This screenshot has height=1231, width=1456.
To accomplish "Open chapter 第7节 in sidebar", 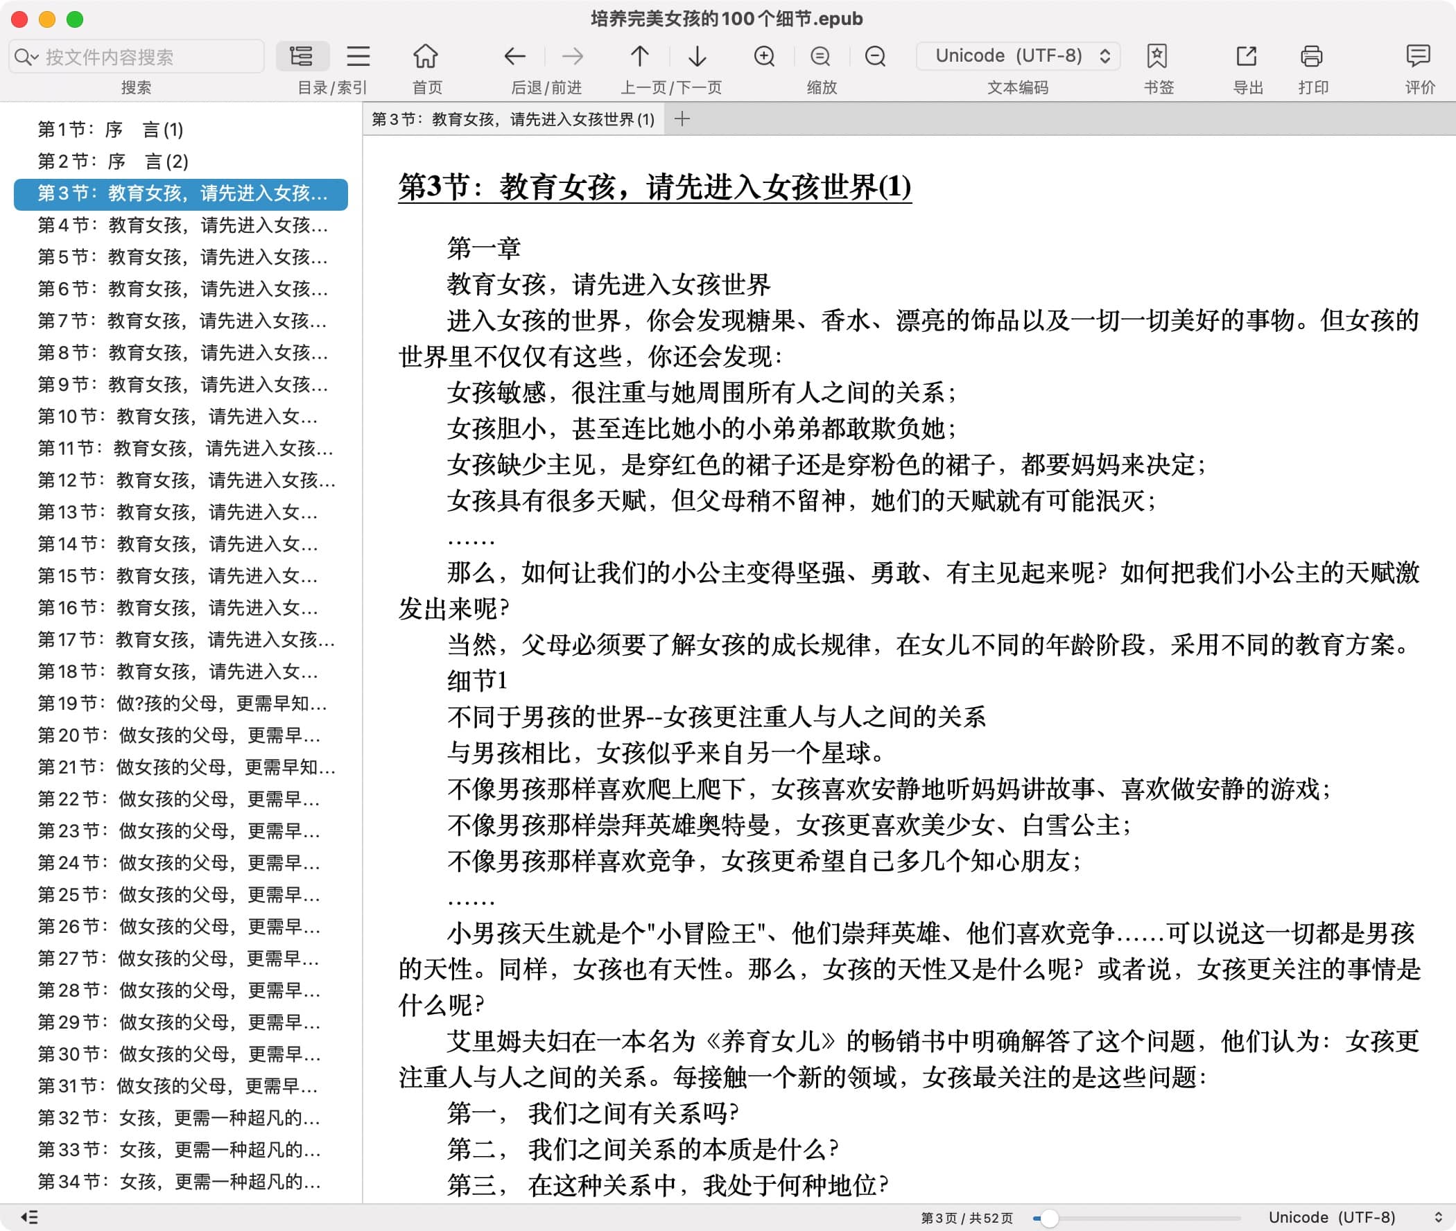I will [182, 321].
